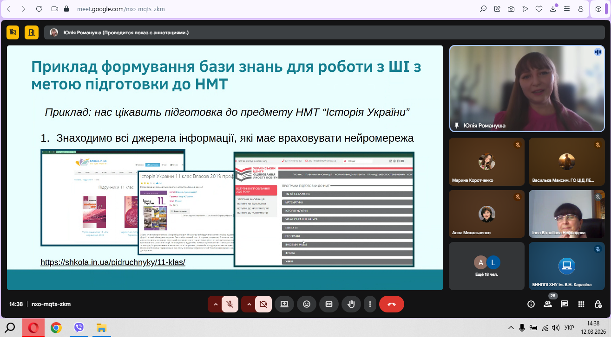Turn on your camera in Meet
The height and width of the screenshot is (337, 611).
coord(263,304)
